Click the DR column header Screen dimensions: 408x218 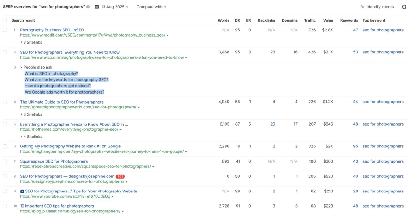point(237,20)
